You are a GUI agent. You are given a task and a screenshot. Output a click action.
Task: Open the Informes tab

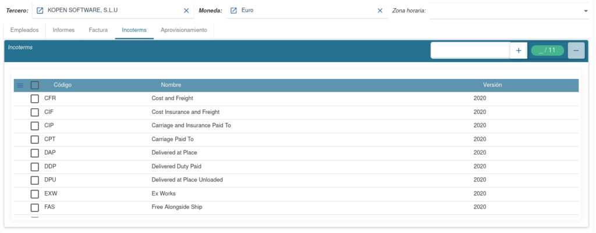tap(63, 30)
